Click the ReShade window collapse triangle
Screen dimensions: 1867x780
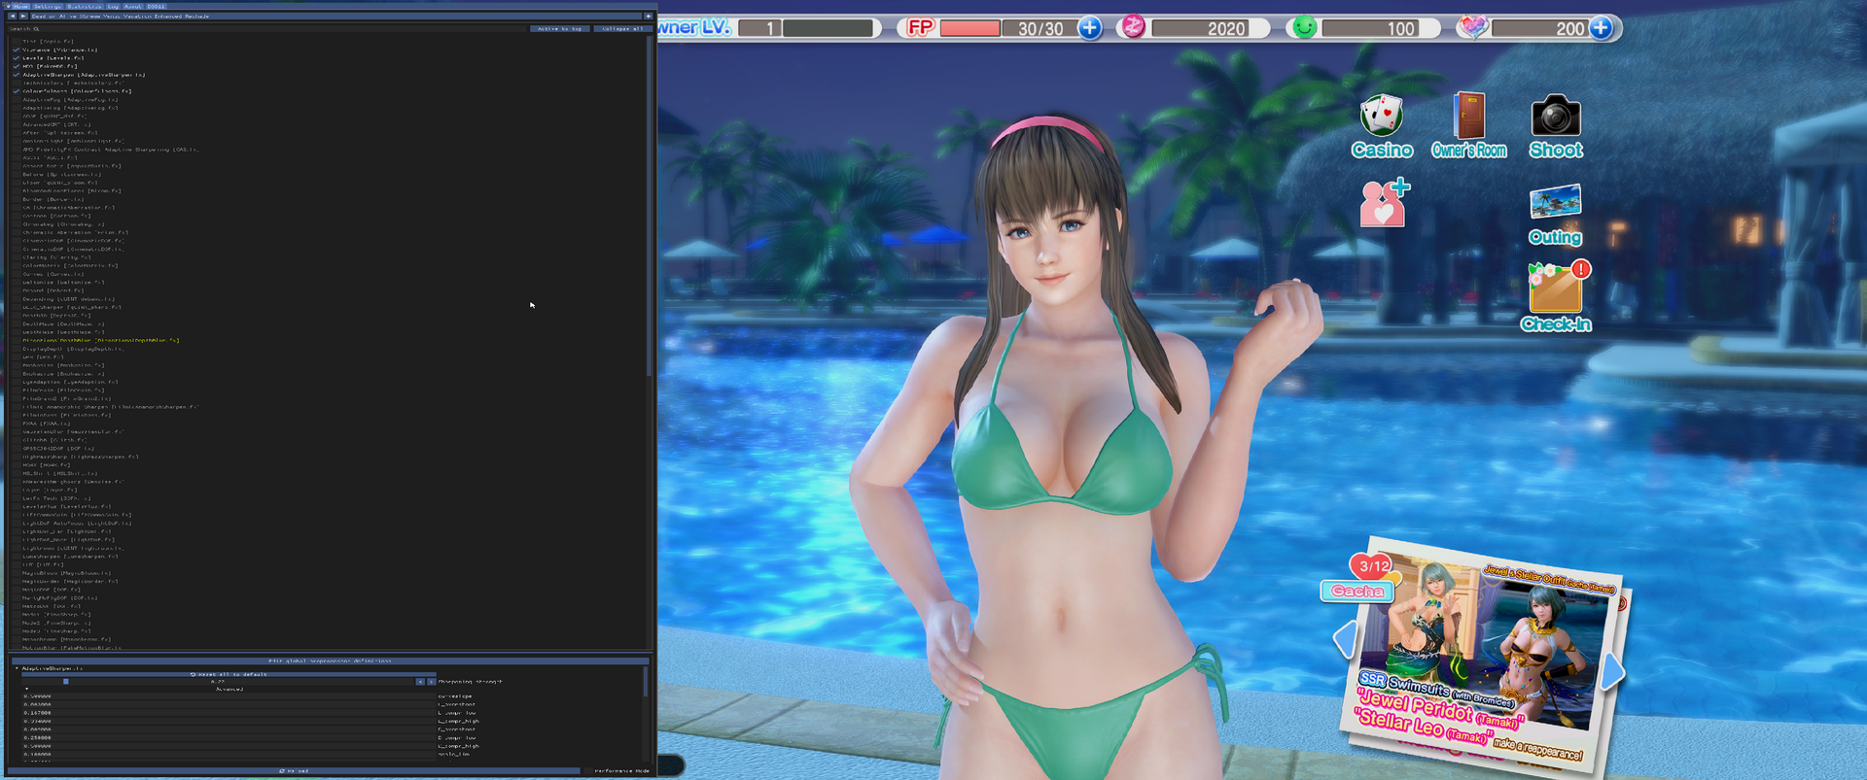pyautogui.click(x=8, y=6)
